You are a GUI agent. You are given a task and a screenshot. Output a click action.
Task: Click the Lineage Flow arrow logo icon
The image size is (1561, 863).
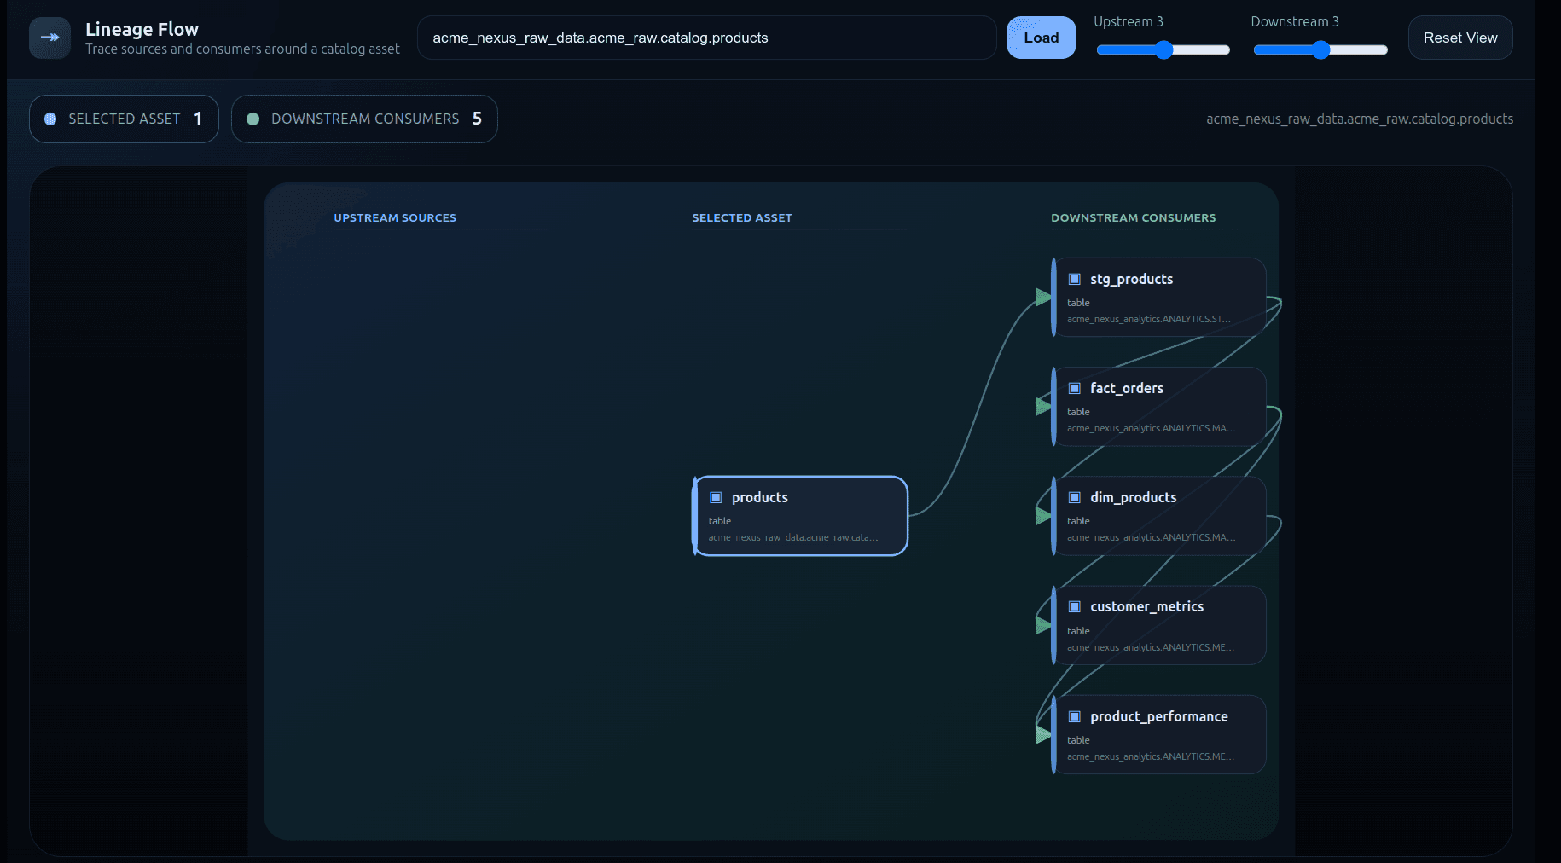50,37
